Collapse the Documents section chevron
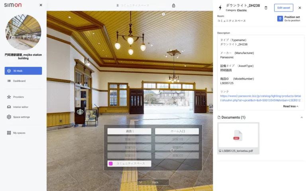The height and width of the screenshot is (191, 306). (301, 117)
